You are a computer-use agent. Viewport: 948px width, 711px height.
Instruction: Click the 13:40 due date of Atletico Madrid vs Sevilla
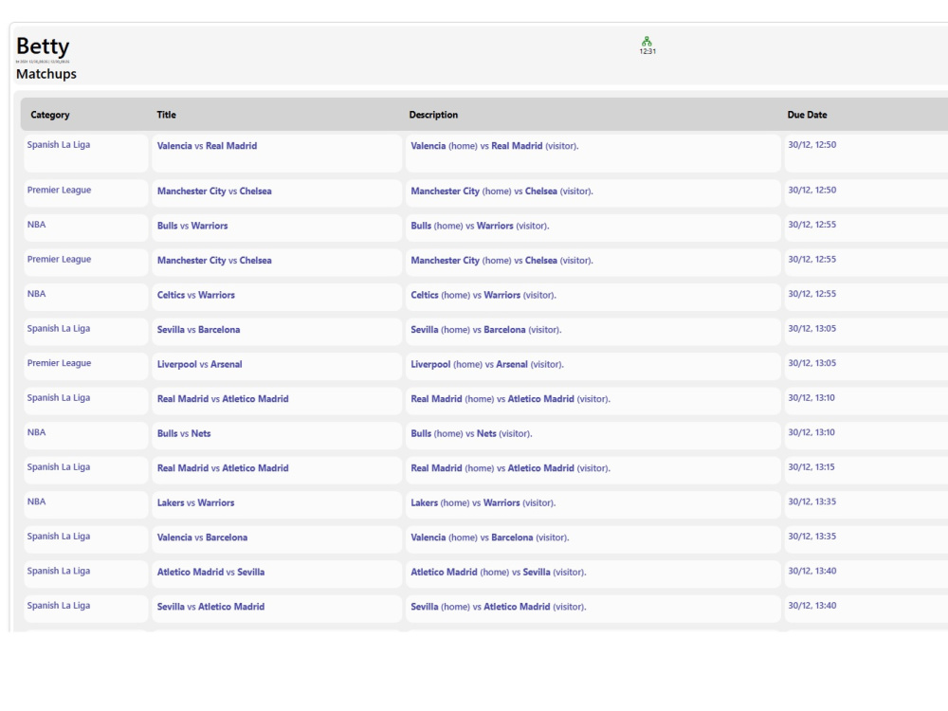point(812,571)
